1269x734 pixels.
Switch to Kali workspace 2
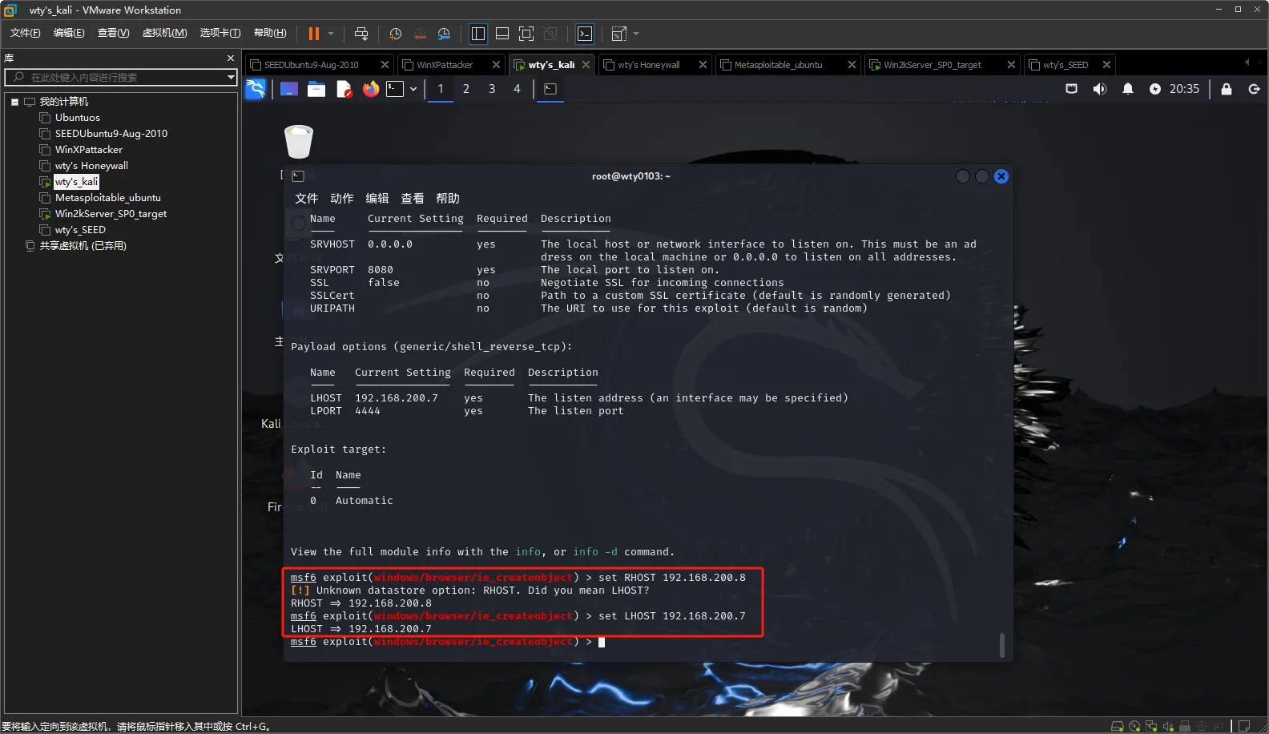466,89
